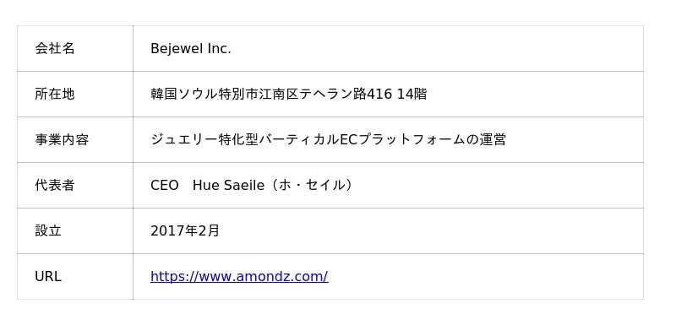The image size is (676, 325).
Task: Click the word CEO in representative row
Action: point(164,186)
